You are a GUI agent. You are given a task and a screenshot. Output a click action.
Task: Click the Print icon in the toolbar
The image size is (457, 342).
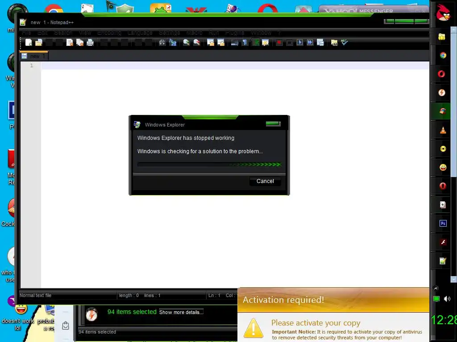pos(90,42)
